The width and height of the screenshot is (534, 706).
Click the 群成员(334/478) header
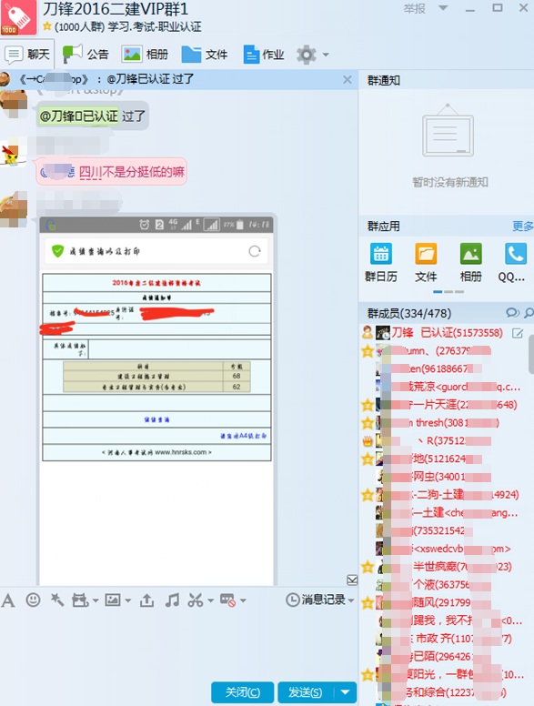tap(409, 313)
